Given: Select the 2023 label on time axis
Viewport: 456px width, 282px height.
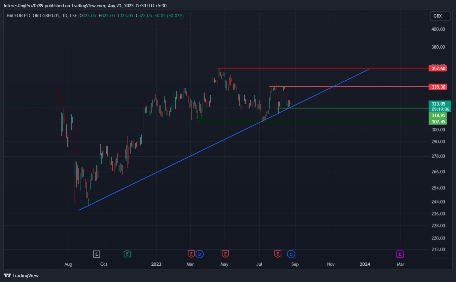Looking at the screenshot, I should pyautogui.click(x=156, y=264).
